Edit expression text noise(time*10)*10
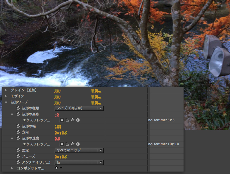Screen dimensions: 230x174 tap(164, 144)
